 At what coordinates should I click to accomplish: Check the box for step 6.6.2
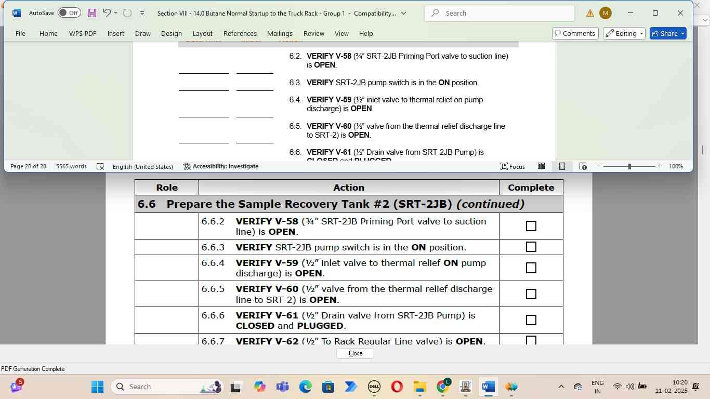tap(531, 226)
